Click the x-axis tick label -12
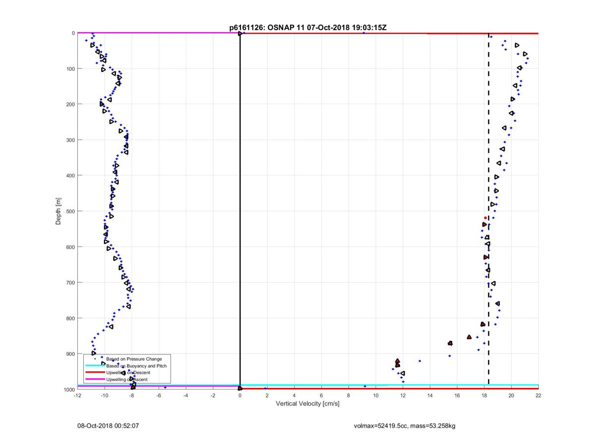Screen dimensions: 595x438 77,395
